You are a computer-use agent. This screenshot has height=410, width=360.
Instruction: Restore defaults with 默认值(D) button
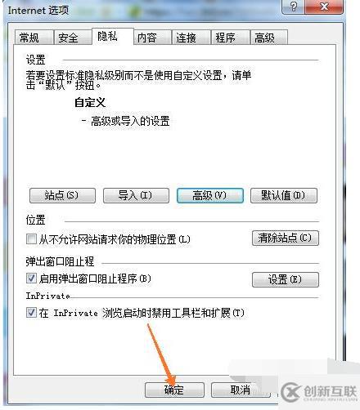tap(284, 195)
